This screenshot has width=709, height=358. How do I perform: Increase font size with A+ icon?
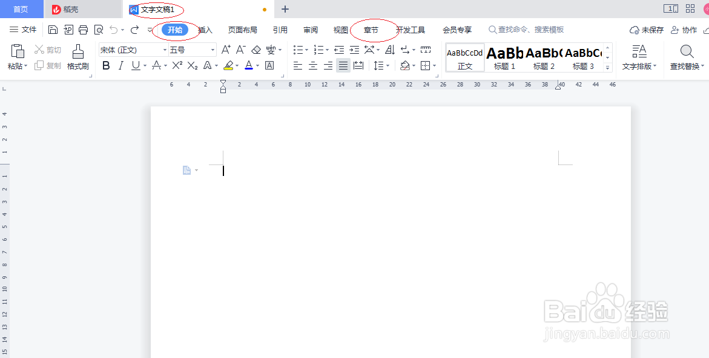pos(226,49)
